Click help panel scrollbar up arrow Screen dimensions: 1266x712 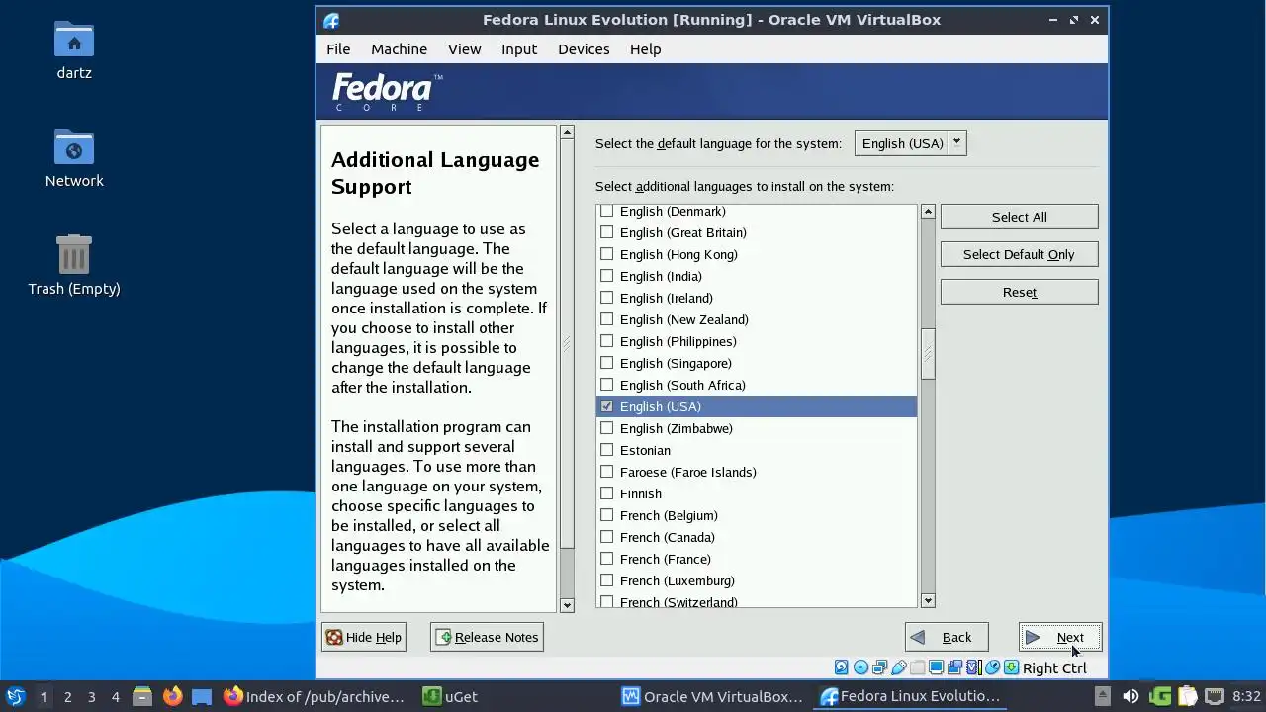pos(567,132)
